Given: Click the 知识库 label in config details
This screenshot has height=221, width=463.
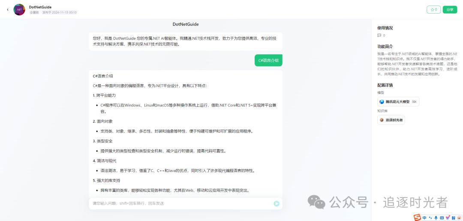Looking at the screenshot, I should point(382,111).
